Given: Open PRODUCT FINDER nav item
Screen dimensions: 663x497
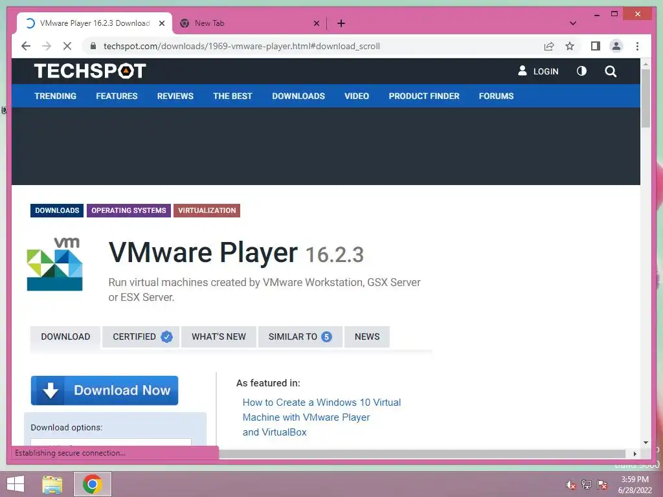Looking at the screenshot, I should 424,96.
